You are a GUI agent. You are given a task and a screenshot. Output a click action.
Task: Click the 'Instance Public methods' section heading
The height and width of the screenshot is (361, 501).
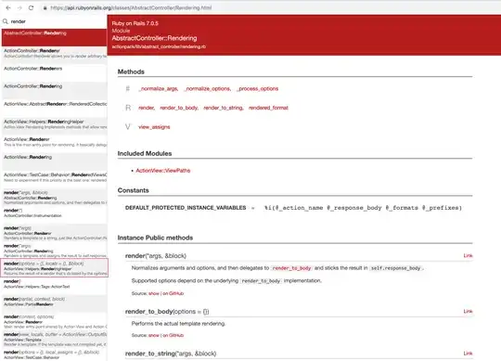pos(155,238)
